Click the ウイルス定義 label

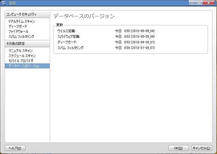tap(66, 31)
